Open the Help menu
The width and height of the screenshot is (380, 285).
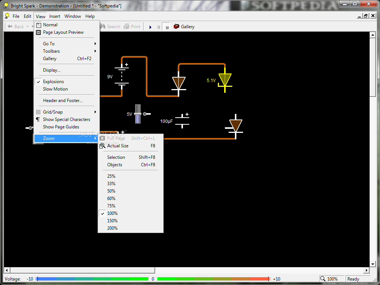tap(90, 16)
